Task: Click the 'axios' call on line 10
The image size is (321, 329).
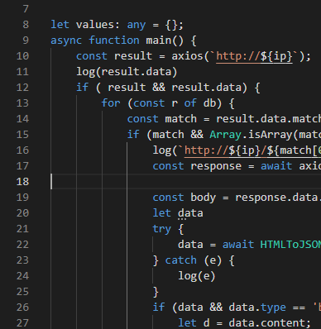Action: click(x=188, y=56)
